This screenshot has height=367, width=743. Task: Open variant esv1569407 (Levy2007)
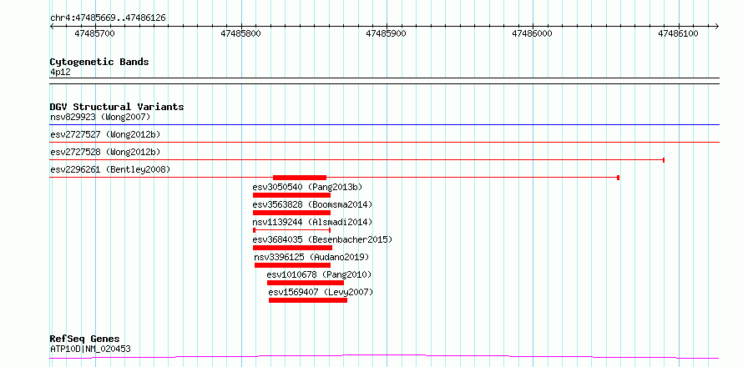tap(321, 292)
